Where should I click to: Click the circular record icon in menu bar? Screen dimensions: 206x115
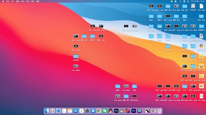pyautogui.click(x=171, y=1)
